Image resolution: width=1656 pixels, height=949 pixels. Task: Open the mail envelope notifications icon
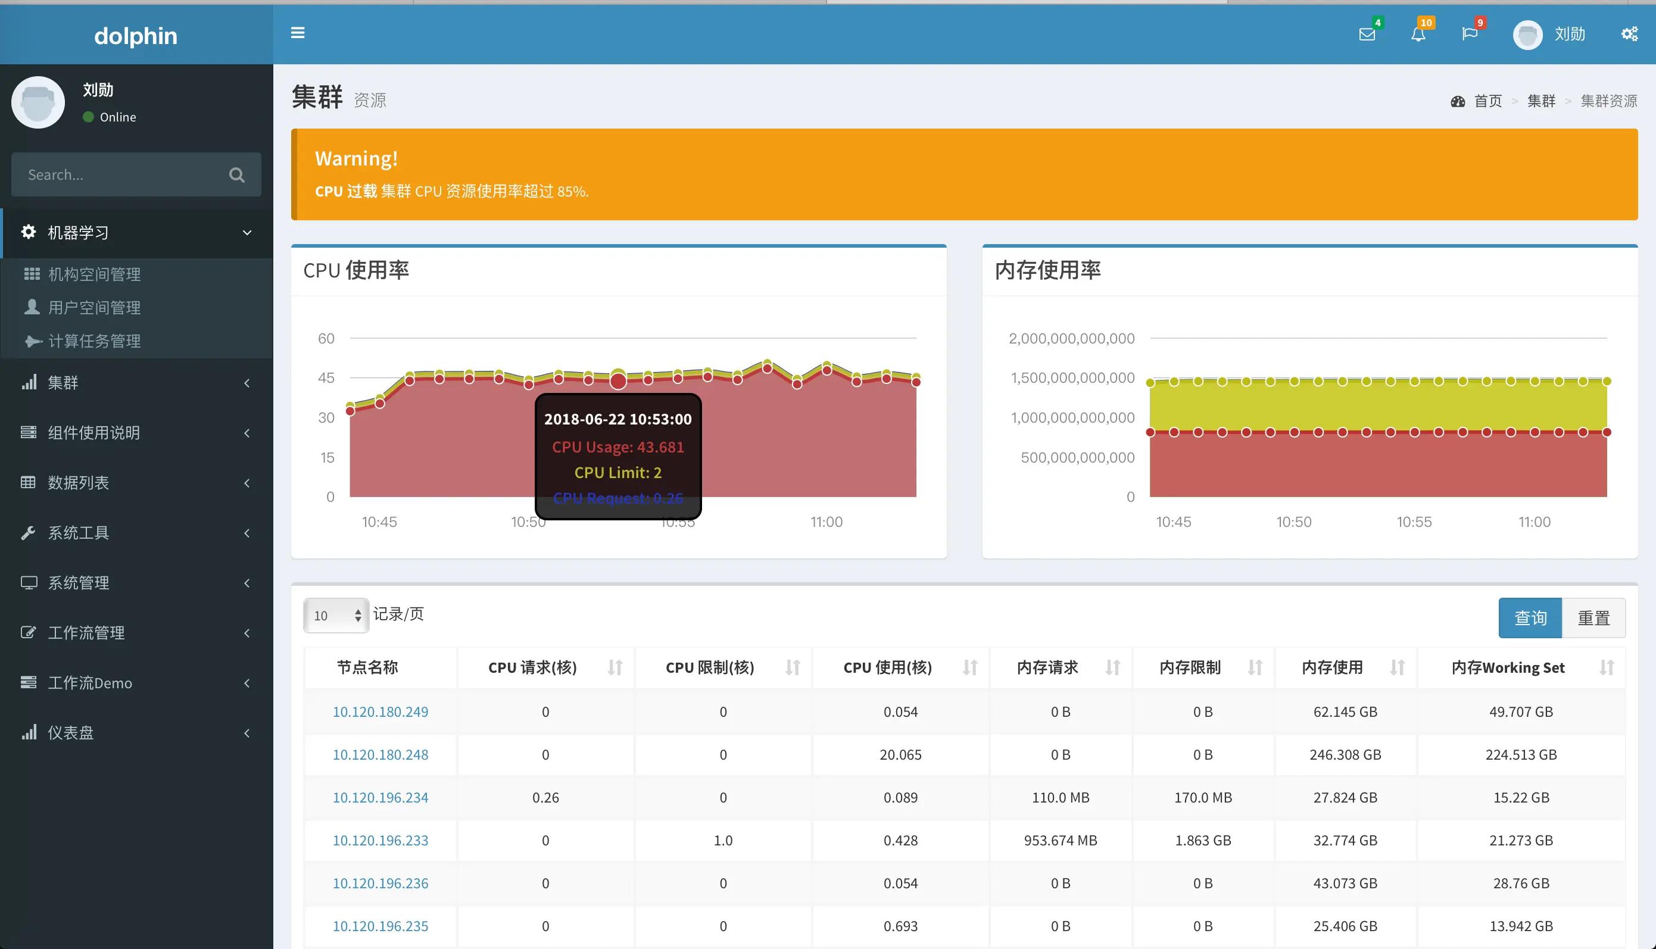tap(1367, 34)
